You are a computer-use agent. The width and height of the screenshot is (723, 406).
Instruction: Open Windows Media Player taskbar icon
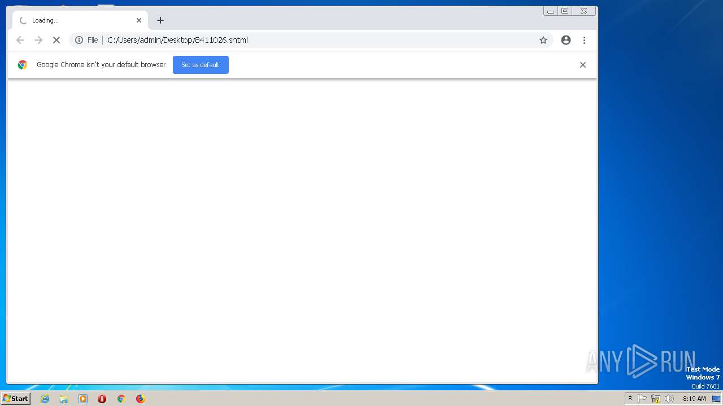[x=83, y=399]
